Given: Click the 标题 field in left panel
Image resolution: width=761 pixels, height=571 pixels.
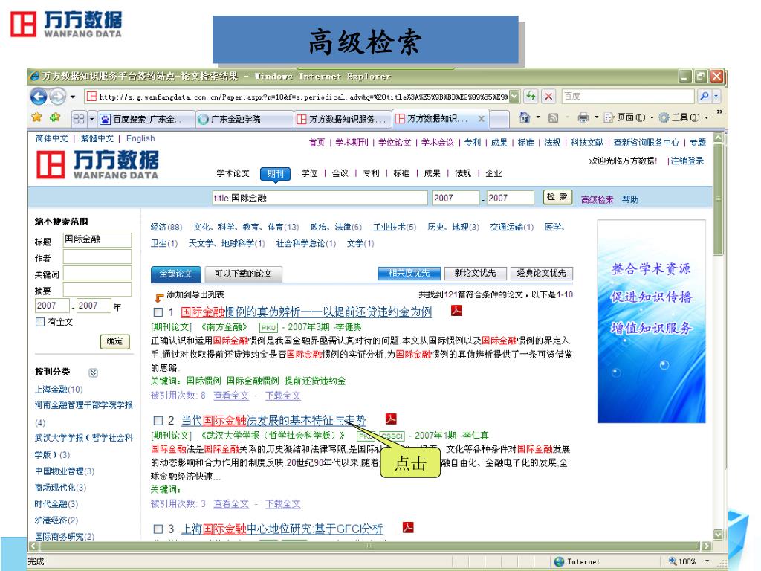Looking at the screenshot, I should 97,240.
